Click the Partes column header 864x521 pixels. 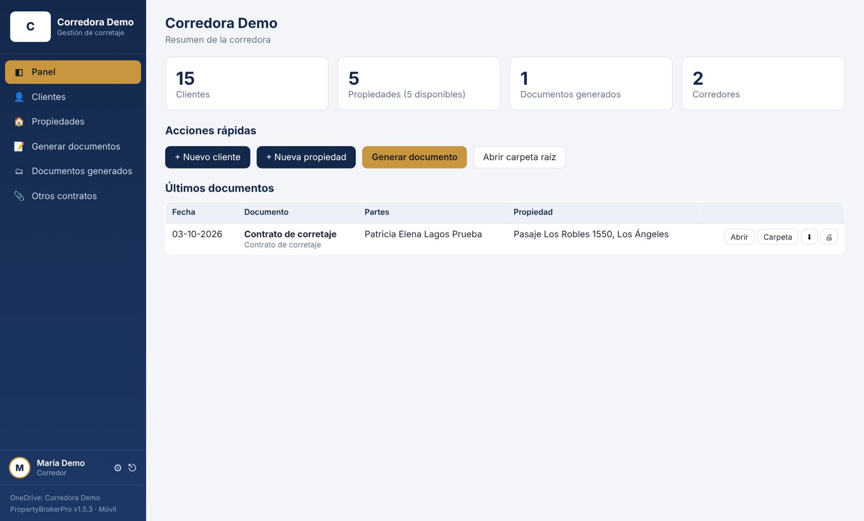click(x=377, y=212)
